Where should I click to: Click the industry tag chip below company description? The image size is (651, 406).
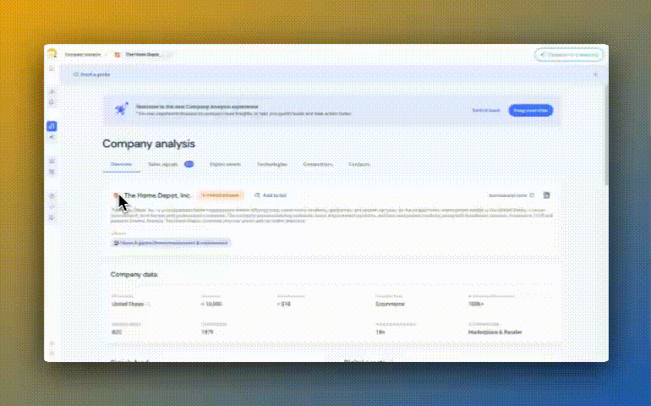point(171,243)
